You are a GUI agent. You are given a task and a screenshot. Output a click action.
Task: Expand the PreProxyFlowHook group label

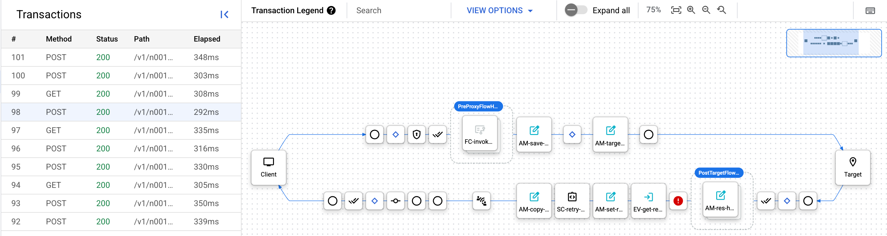click(x=478, y=106)
